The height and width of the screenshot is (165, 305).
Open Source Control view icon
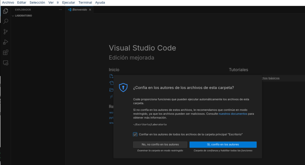click(6, 32)
